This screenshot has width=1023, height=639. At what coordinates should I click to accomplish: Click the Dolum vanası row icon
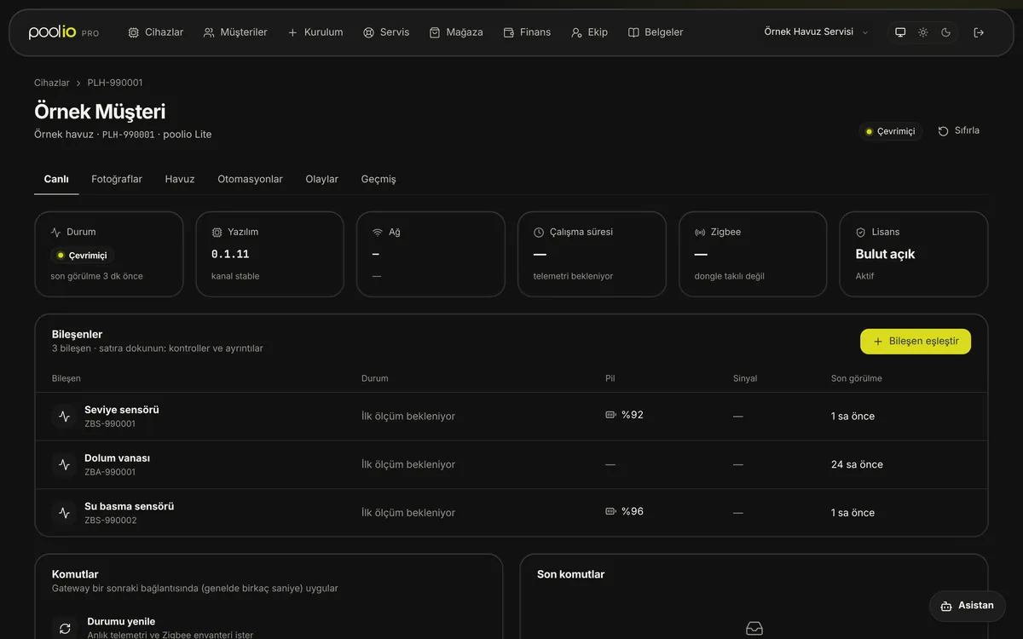tap(64, 464)
